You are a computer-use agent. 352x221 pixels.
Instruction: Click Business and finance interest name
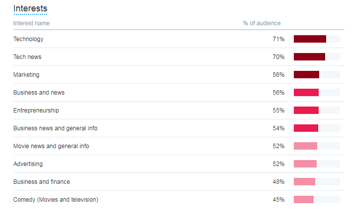(x=42, y=182)
